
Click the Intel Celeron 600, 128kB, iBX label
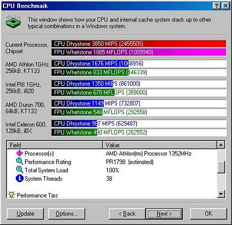(26, 128)
